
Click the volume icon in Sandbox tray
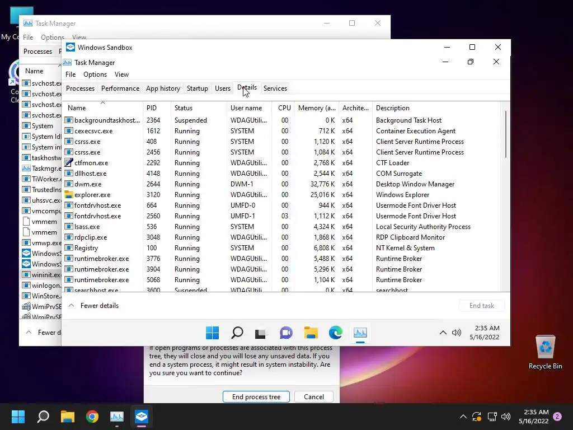click(x=457, y=333)
